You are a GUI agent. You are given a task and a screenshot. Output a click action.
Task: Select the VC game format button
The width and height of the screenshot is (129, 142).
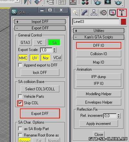40,43
